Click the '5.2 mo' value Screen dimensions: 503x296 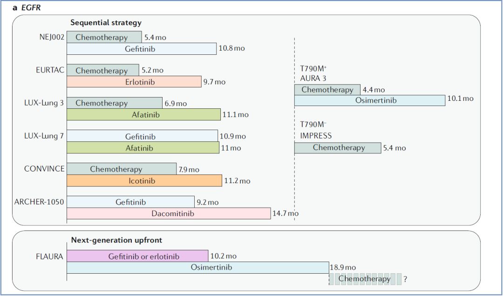[153, 70]
